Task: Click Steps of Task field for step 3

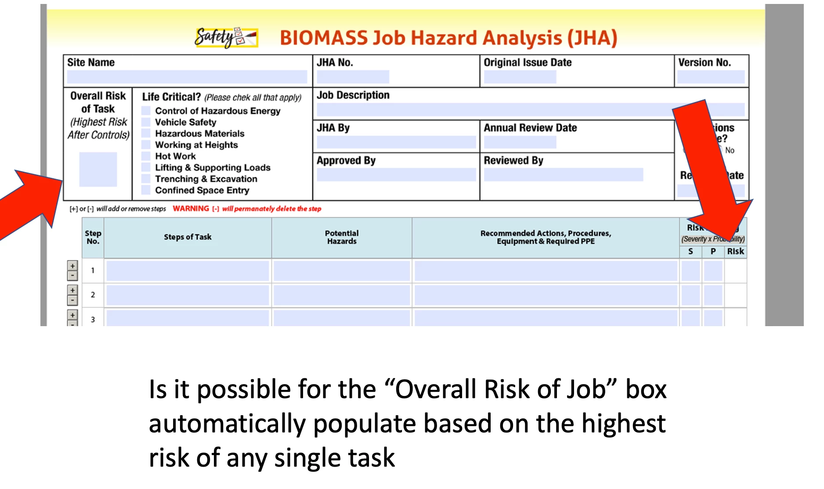Action: coord(188,318)
